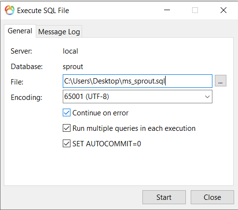The image size is (238, 210).
Task: Click the Close button at the bottom
Action: click(212, 197)
